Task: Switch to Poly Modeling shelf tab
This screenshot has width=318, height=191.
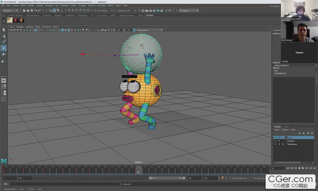Action: point(33,15)
